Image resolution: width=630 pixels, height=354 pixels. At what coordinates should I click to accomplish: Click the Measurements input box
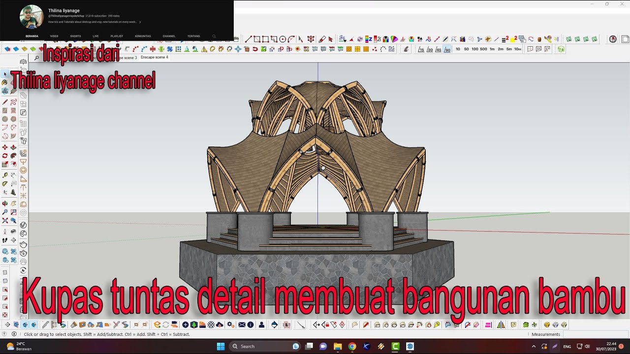[596, 334]
